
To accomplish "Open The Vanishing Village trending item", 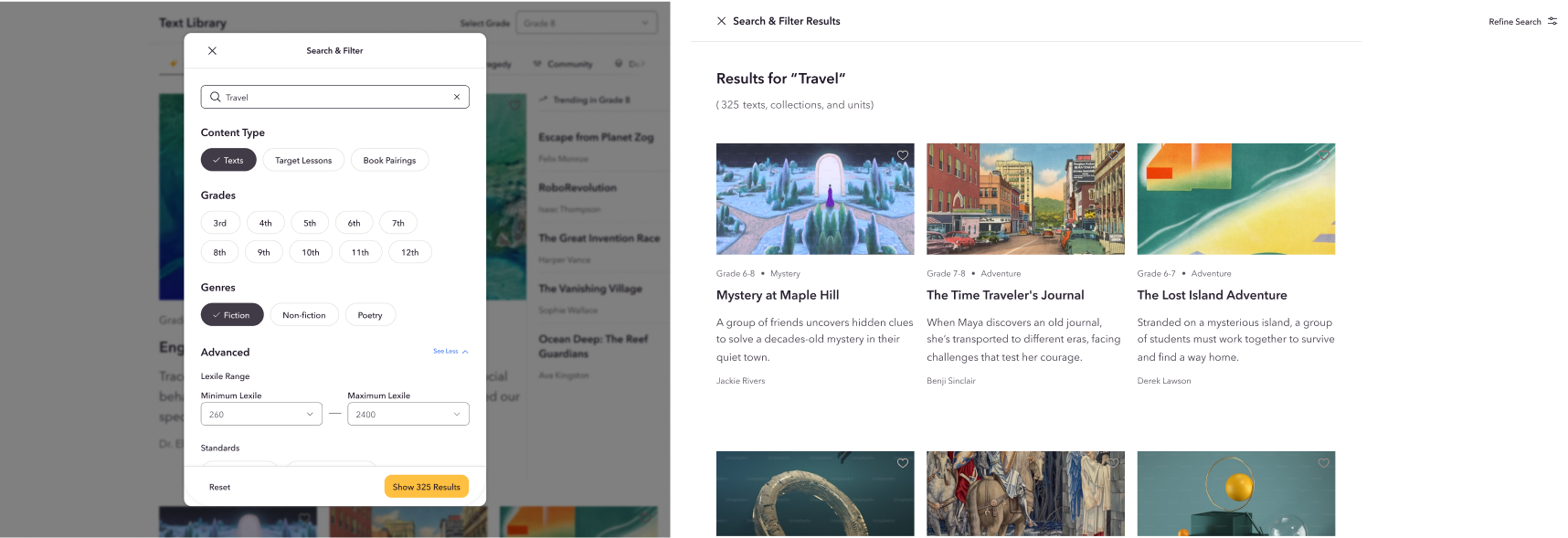I will 590,289.
